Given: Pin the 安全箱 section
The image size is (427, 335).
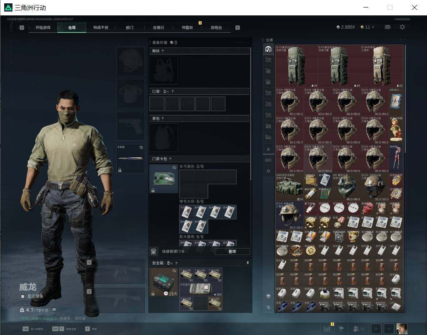Looking at the screenshot, I should [x=247, y=263].
